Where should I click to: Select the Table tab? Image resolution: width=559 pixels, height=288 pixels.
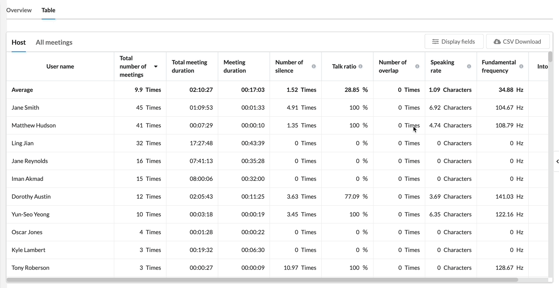tap(48, 10)
